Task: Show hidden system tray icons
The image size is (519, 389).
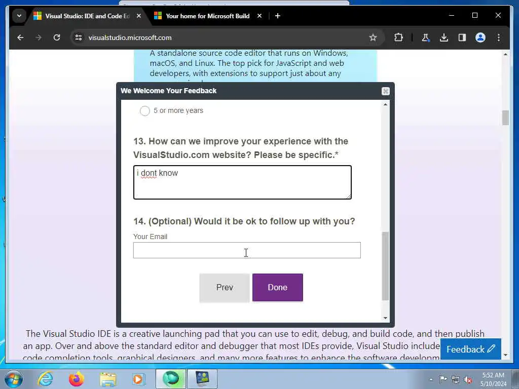Action: tap(431, 380)
